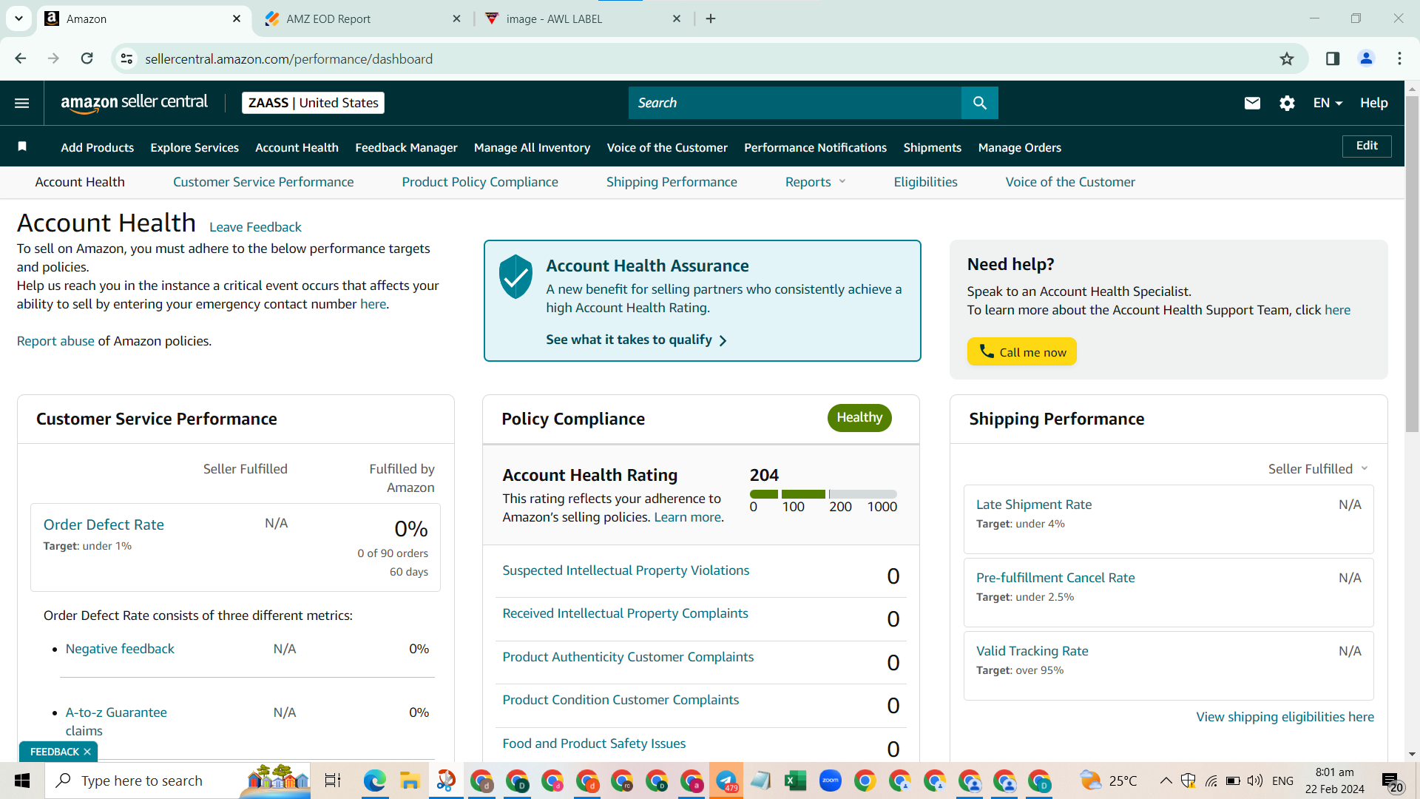1420x799 pixels.
Task: Click View shipping eligibilities here link
Action: [1285, 717]
